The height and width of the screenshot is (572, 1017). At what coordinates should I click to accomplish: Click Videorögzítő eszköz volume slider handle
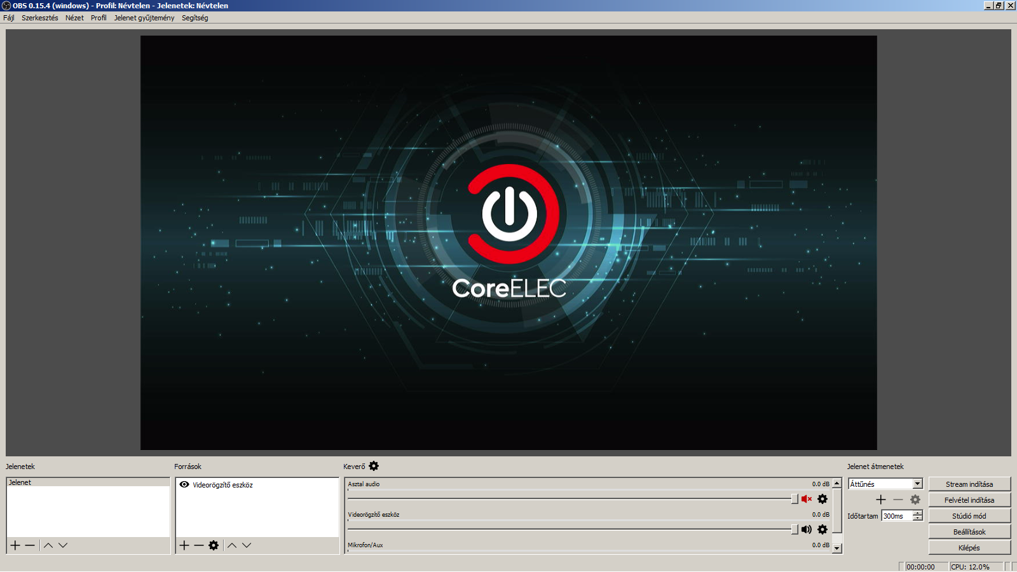(x=795, y=529)
